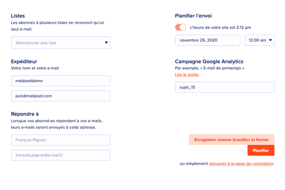Focus the reply-to name field "François Pignon"
285x190 pixels.
[61, 140]
